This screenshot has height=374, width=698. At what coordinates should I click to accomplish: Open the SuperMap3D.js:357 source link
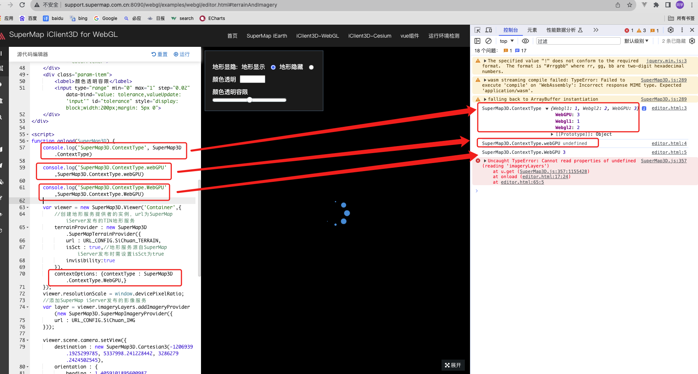pyautogui.click(x=664, y=161)
